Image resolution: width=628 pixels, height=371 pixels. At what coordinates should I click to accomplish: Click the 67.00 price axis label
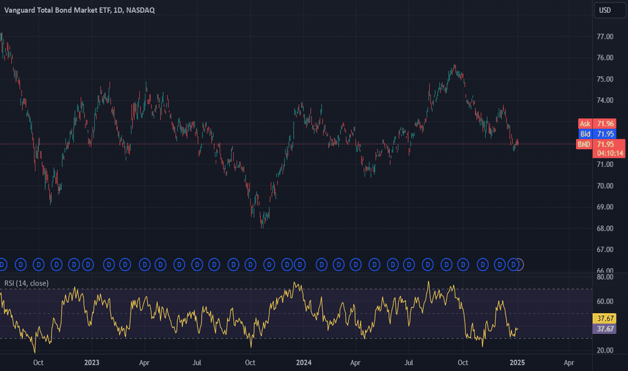(605, 250)
